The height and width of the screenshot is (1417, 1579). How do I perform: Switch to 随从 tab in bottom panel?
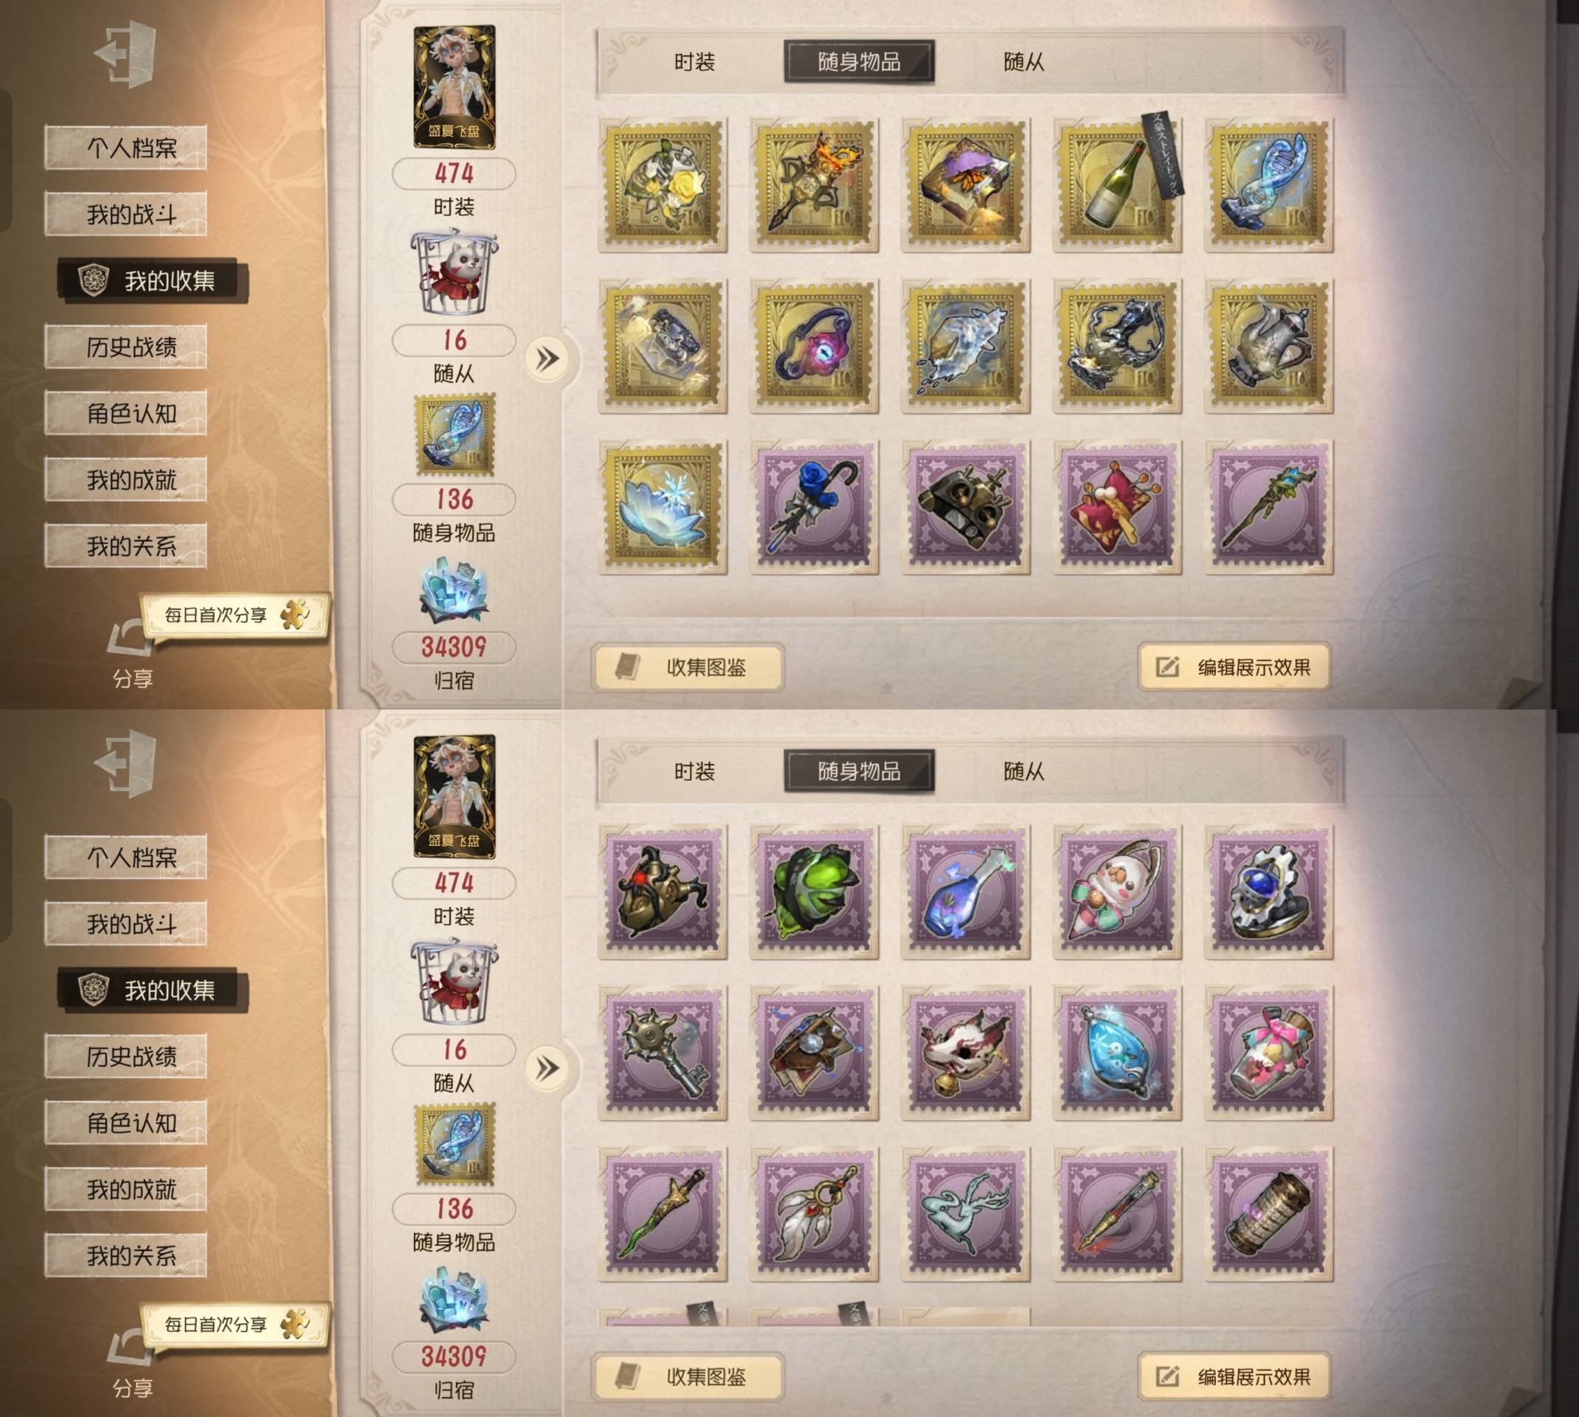point(1023,771)
